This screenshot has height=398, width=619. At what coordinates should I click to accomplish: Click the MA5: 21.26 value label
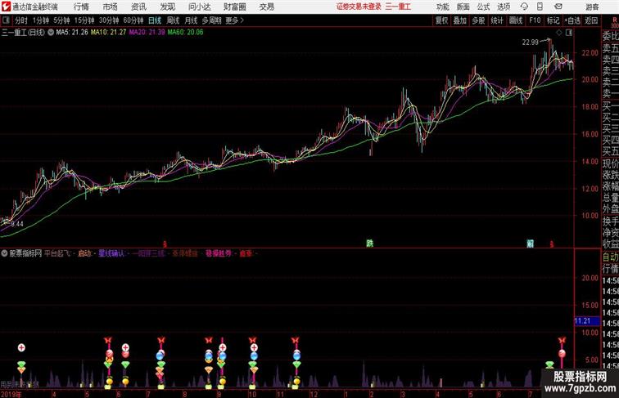(x=72, y=33)
